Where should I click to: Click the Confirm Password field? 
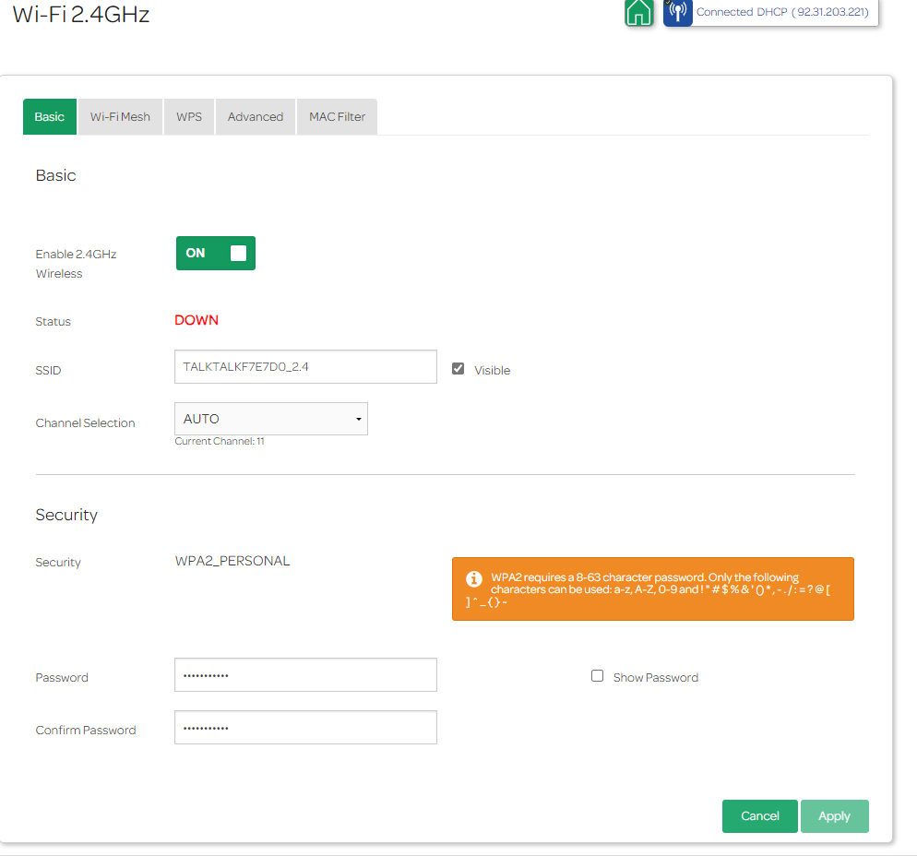(305, 728)
